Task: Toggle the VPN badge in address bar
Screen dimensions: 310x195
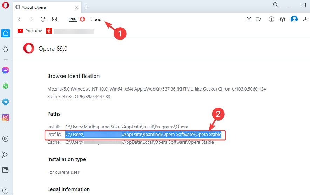Action: 73,19
